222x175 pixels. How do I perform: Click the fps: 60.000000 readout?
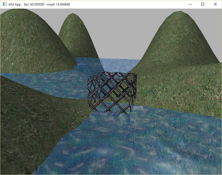click(x=34, y=4)
